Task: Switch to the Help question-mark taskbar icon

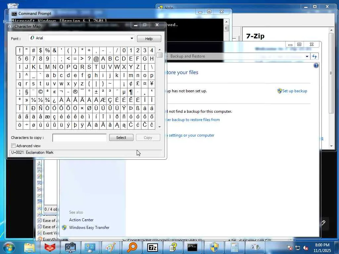Action: [173, 247]
